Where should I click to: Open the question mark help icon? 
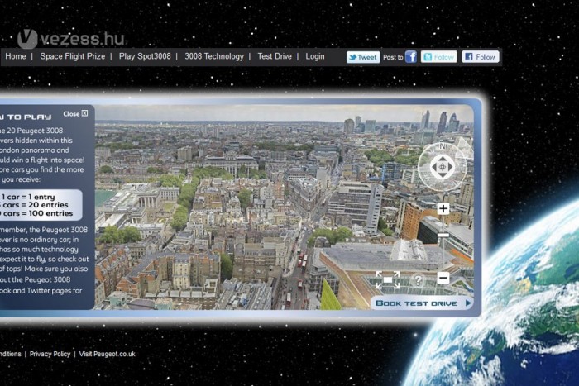click(418, 280)
